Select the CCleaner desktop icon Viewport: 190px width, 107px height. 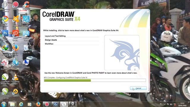point(26,6)
